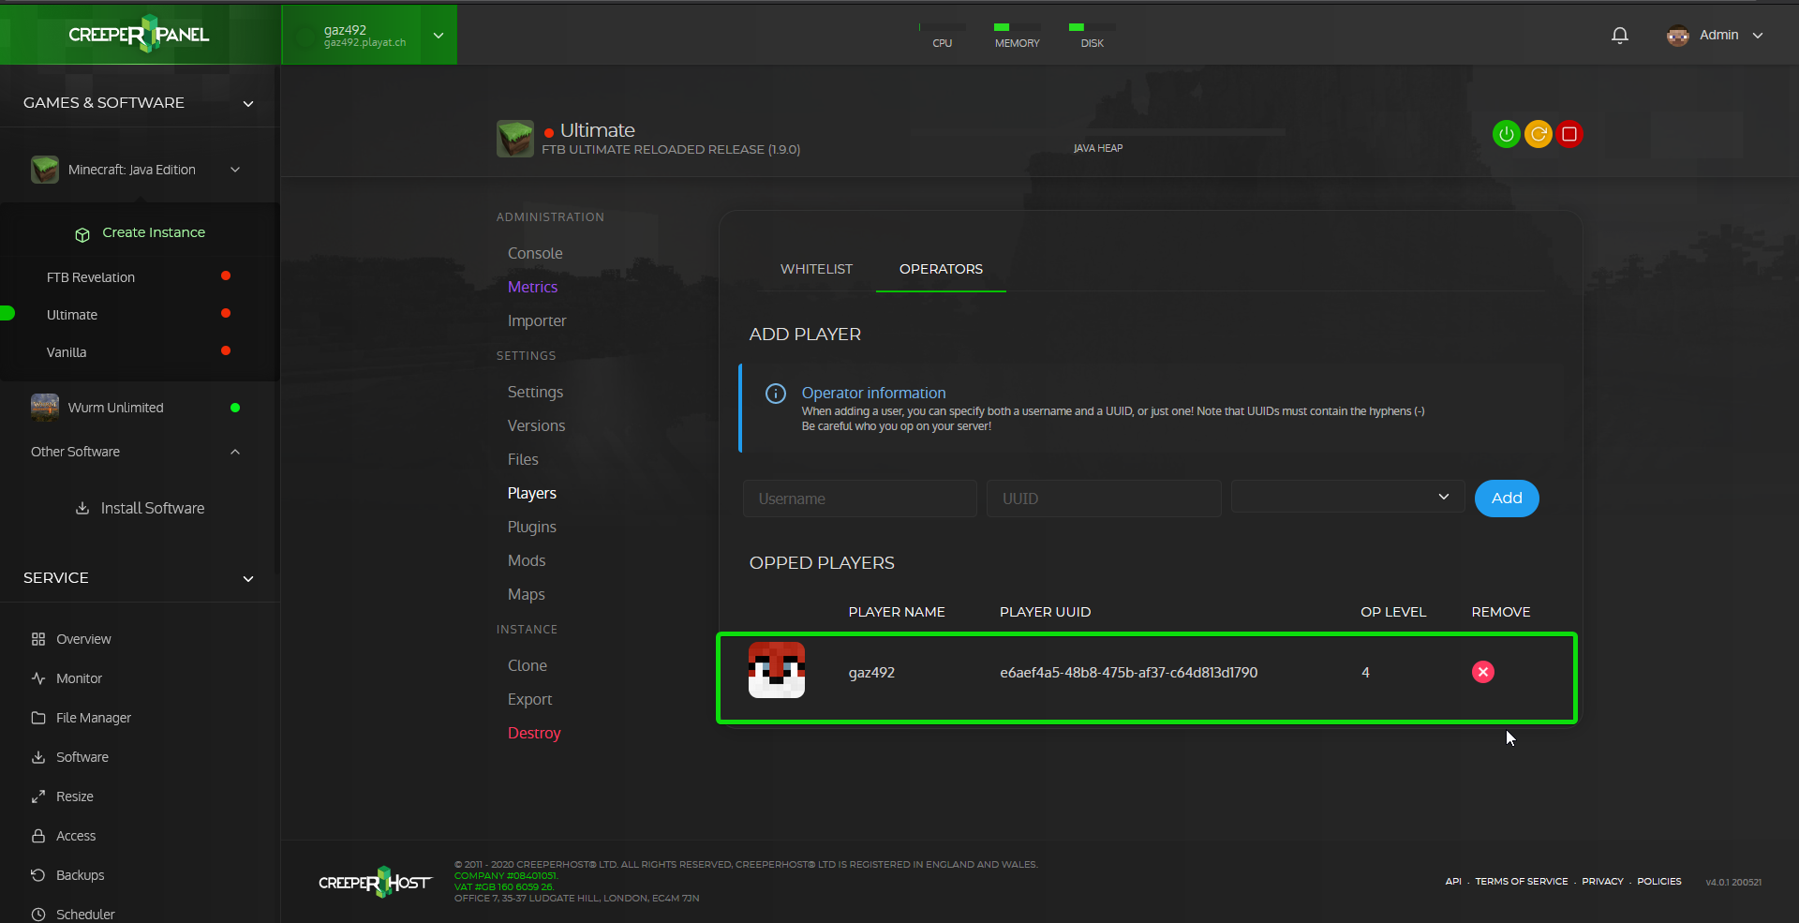
Task: Open the Files page
Action: (x=523, y=459)
